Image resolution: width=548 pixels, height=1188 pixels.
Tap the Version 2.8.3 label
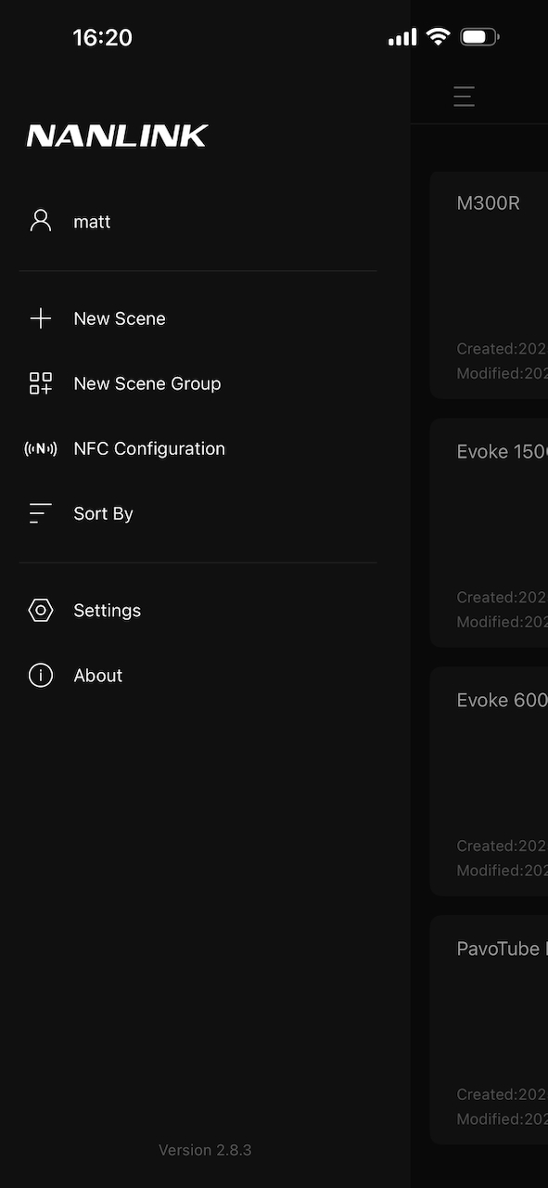pyautogui.click(x=205, y=1149)
